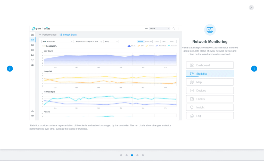The width and height of the screenshot is (264, 161).
Task: Expand the Site Default dropdown
Action: [x=160, y=28]
